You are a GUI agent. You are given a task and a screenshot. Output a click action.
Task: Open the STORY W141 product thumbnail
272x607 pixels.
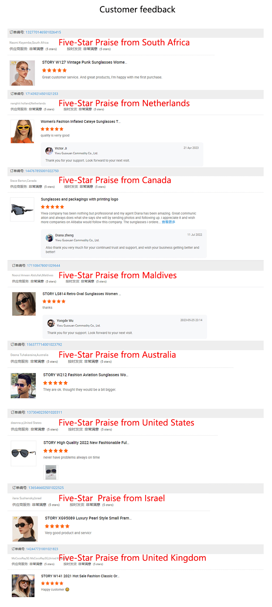(x=23, y=586)
